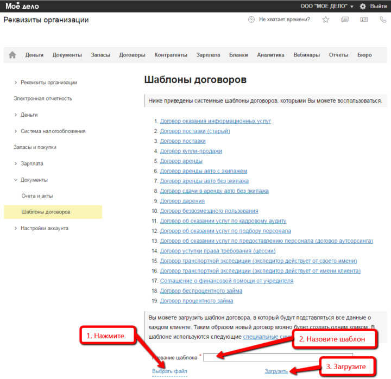Open Соглашение о финансовой помощи от учредителя

tap(226, 281)
